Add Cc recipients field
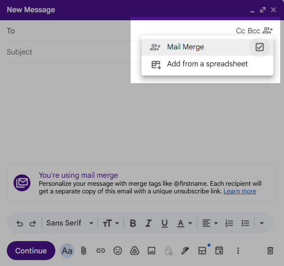 240,31
